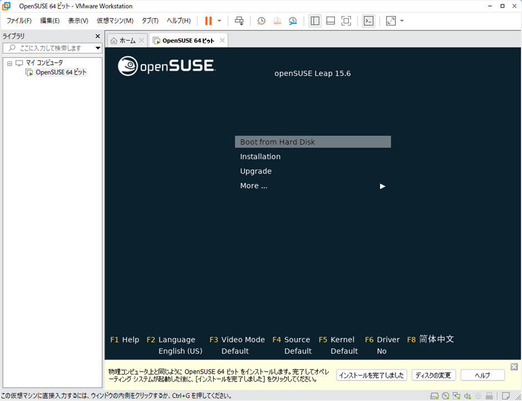Image resolution: width=522 pixels, height=401 pixels.
Task: Open the 仮想マシン(M) menu
Action: click(x=115, y=21)
